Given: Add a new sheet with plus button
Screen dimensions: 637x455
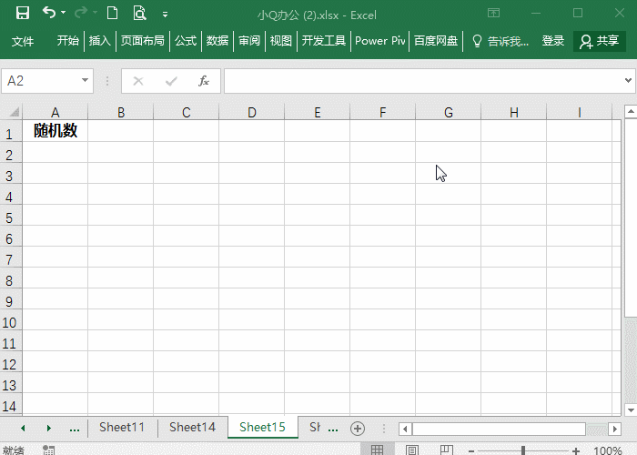Looking at the screenshot, I should click(x=358, y=429).
